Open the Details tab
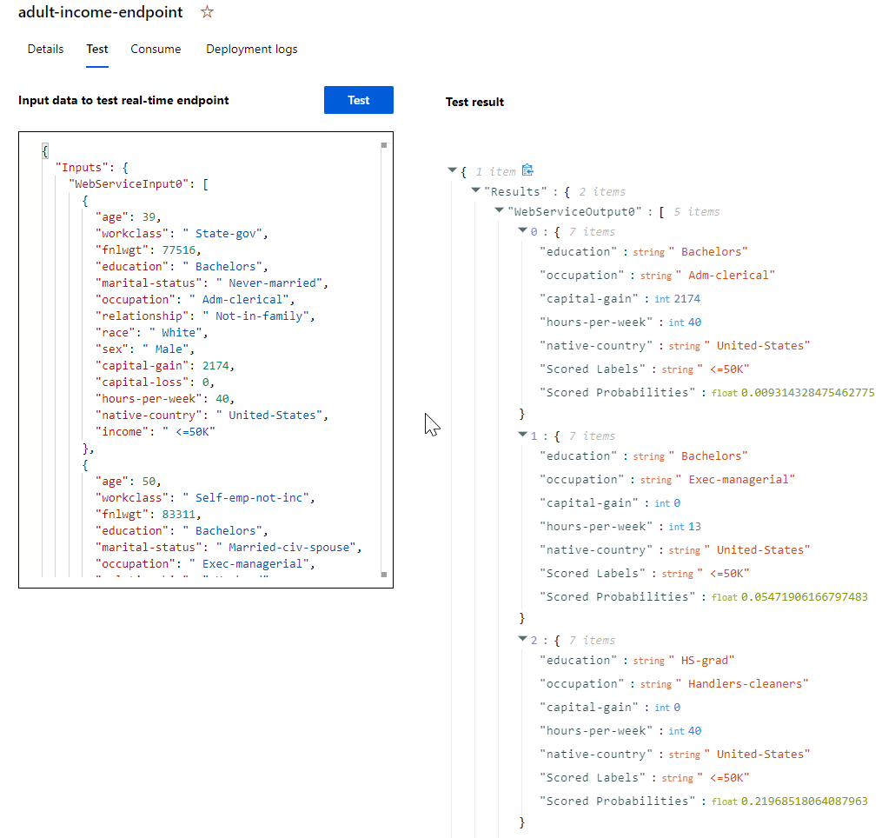Screen dimensions: 895x838 [x=46, y=49]
